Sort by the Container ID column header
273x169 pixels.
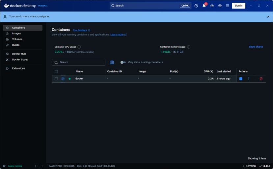pos(114,71)
